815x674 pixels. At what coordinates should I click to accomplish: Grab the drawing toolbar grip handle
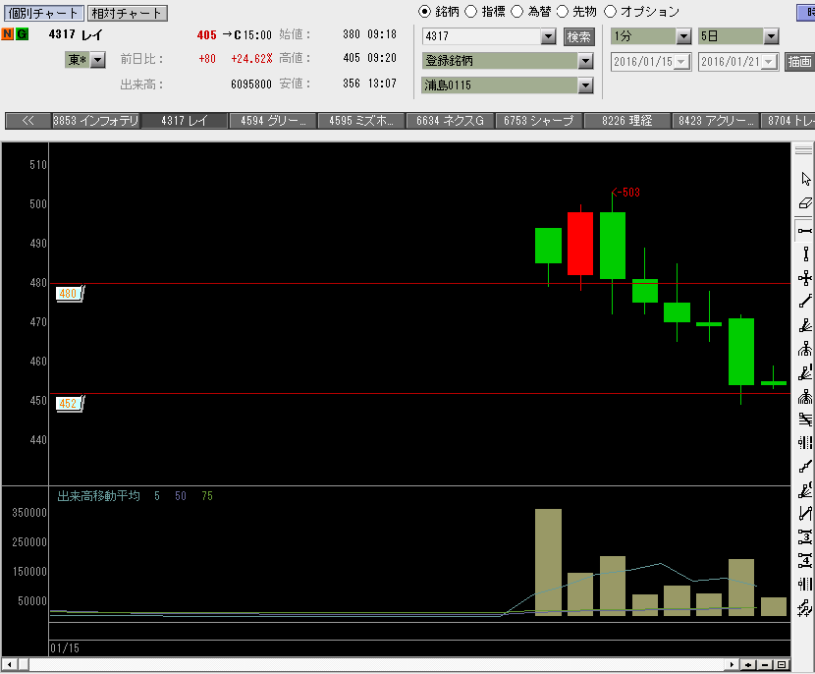[803, 150]
